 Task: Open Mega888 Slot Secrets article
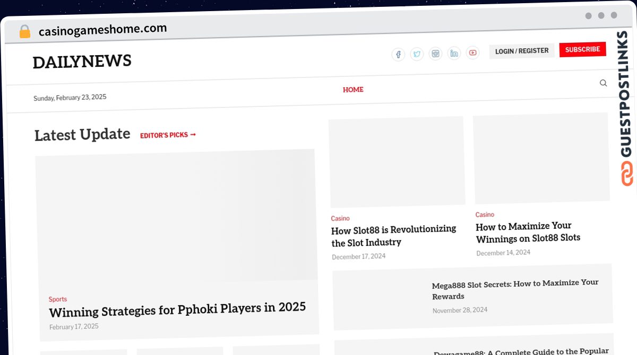pyautogui.click(x=515, y=289)
